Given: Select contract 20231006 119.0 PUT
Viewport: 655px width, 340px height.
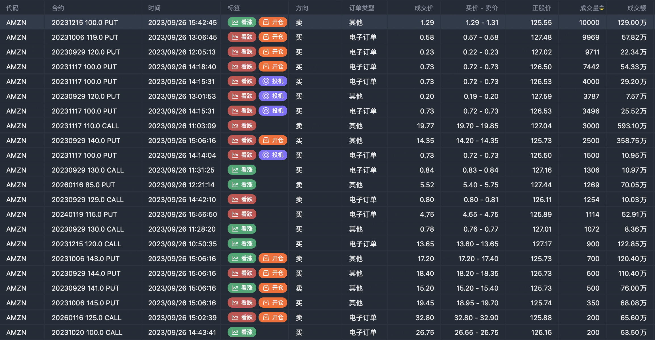Looking at the screenshot, I should click(x=85, y=37).
